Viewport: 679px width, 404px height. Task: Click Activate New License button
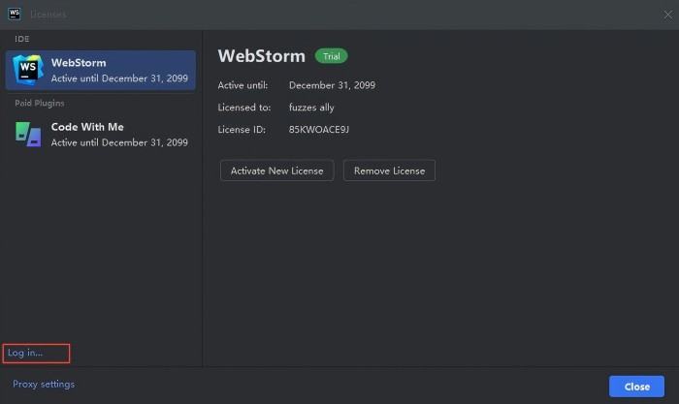point(276,171)
